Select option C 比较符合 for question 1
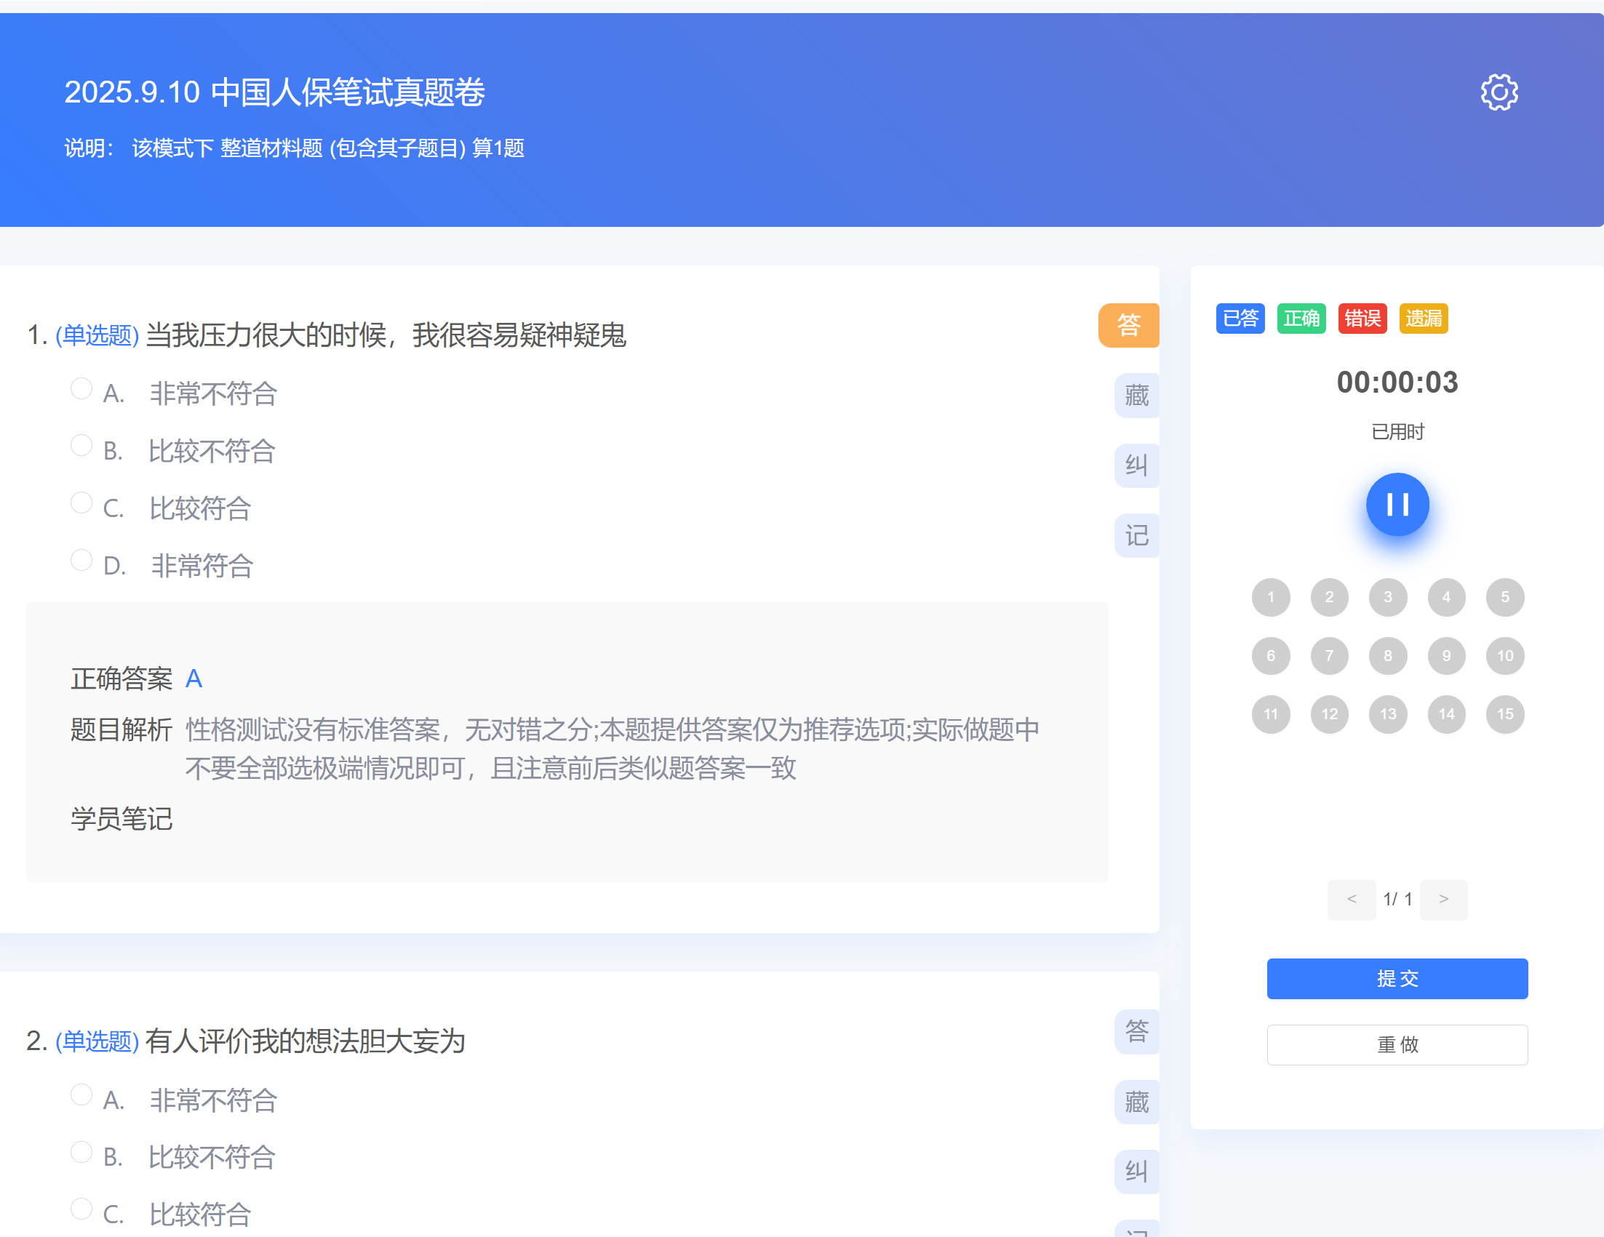Image resolution: width=1604 pixels, height=1237 pixels. point(81,503)
